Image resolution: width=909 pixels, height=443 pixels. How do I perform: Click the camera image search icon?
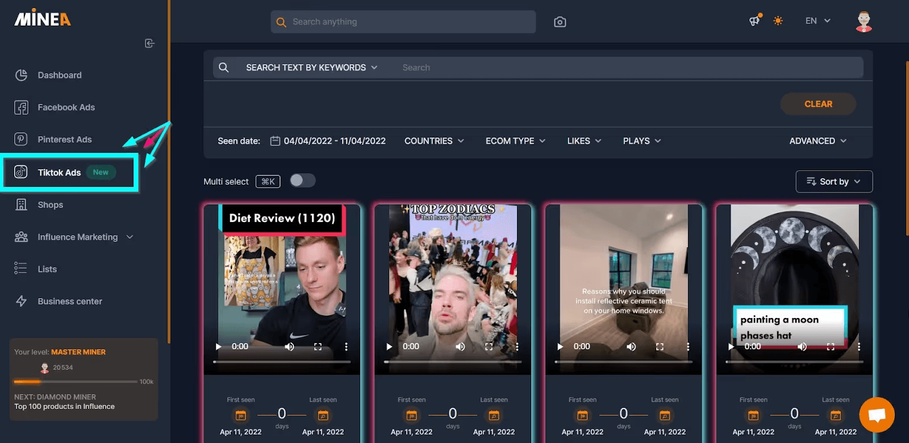(x=560, y=22)
